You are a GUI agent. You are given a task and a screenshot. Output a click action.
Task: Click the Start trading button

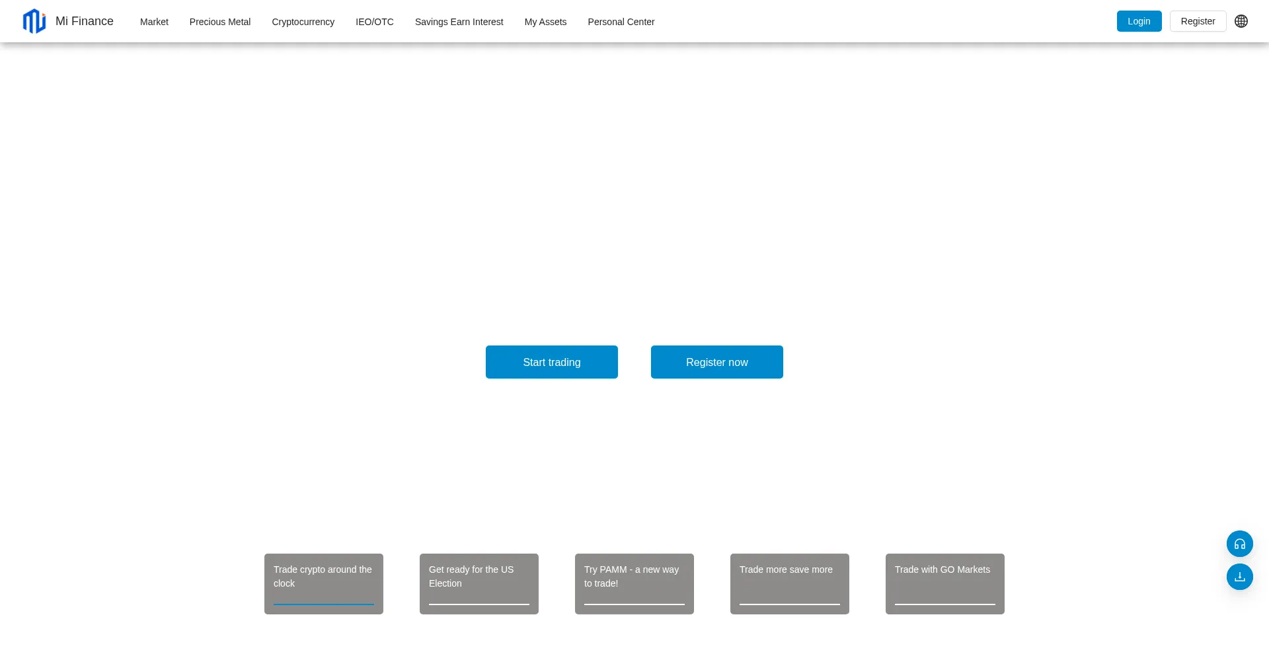[x=551, y=362]
